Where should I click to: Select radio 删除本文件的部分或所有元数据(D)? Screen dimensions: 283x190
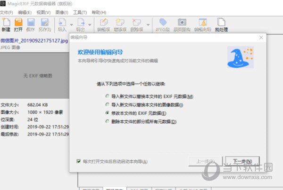pyautogui.click(x=108, y=121)
